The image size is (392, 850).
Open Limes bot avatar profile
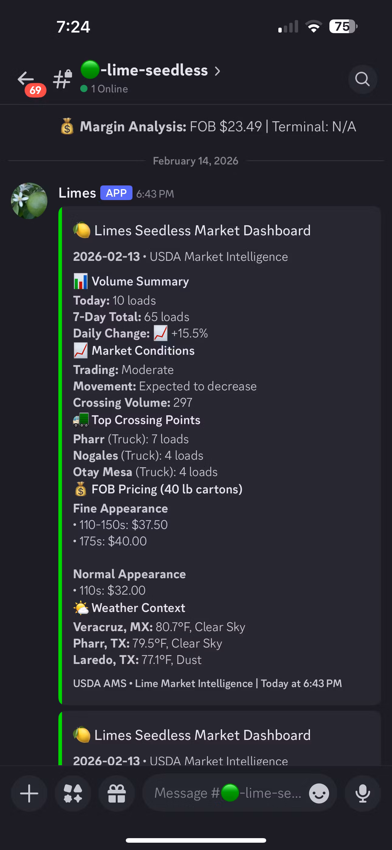click(29, 201)
